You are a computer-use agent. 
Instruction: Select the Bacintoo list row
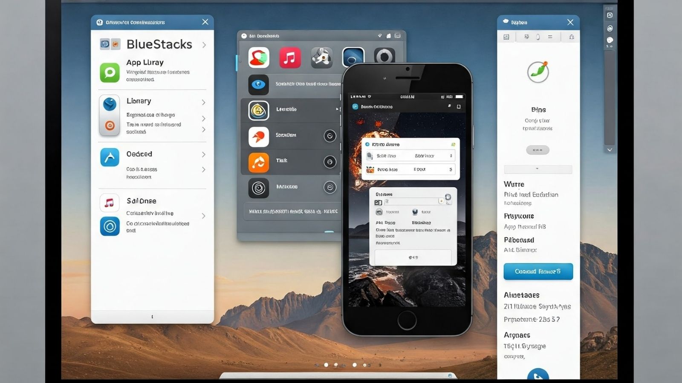(x=291, y=188)
